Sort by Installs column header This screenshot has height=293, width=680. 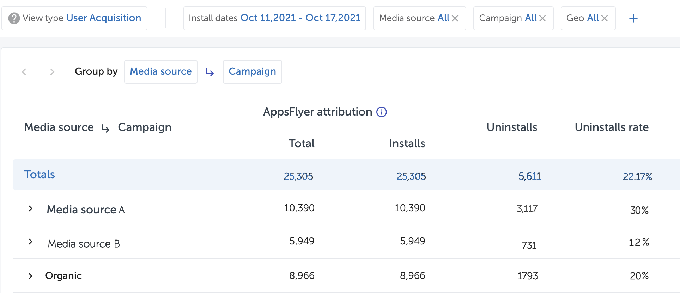[x=407, y=143]
